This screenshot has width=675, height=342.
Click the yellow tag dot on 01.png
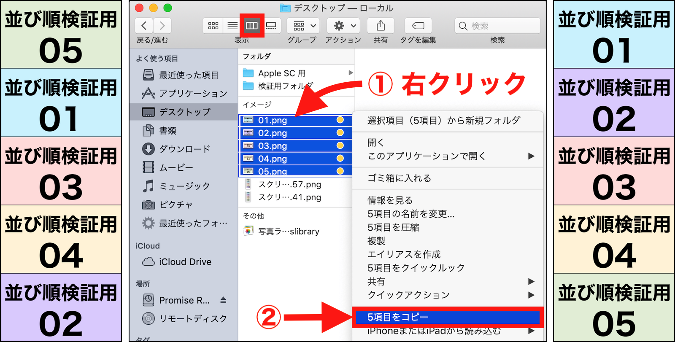pos(340,120)
